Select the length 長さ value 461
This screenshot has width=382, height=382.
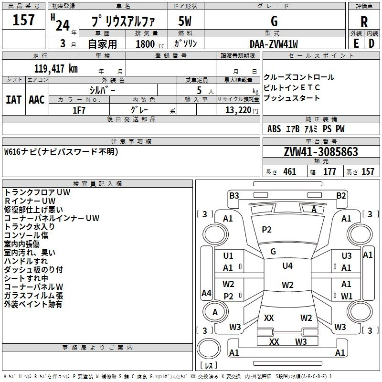tap(290, 171)
